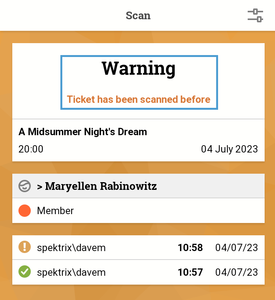Viewport: 275px width, 300px height.
Task: Select the 10:57 spektrix\davem scan entry
Action: 138,272
